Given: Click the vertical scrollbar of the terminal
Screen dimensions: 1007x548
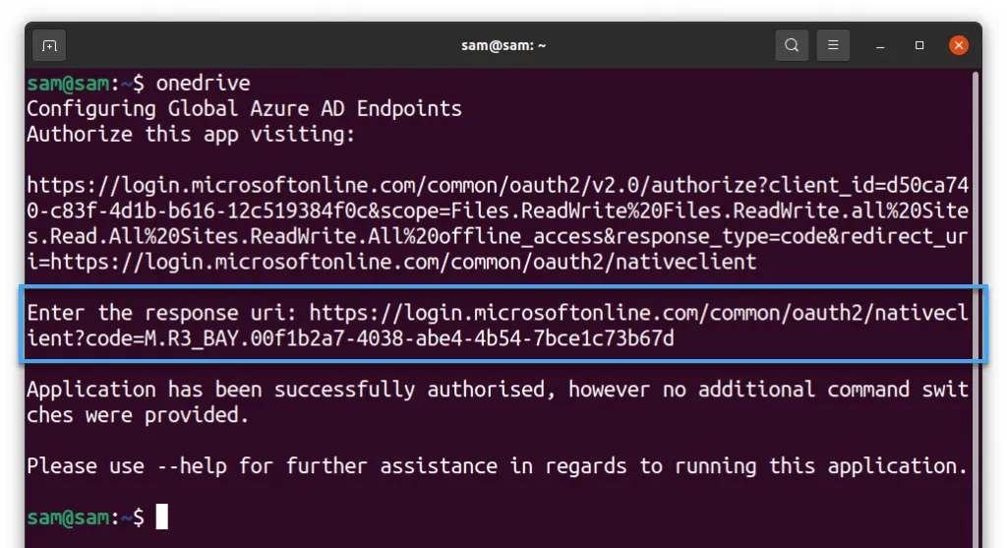Looking at the screenshot, I should click(976, 308).
